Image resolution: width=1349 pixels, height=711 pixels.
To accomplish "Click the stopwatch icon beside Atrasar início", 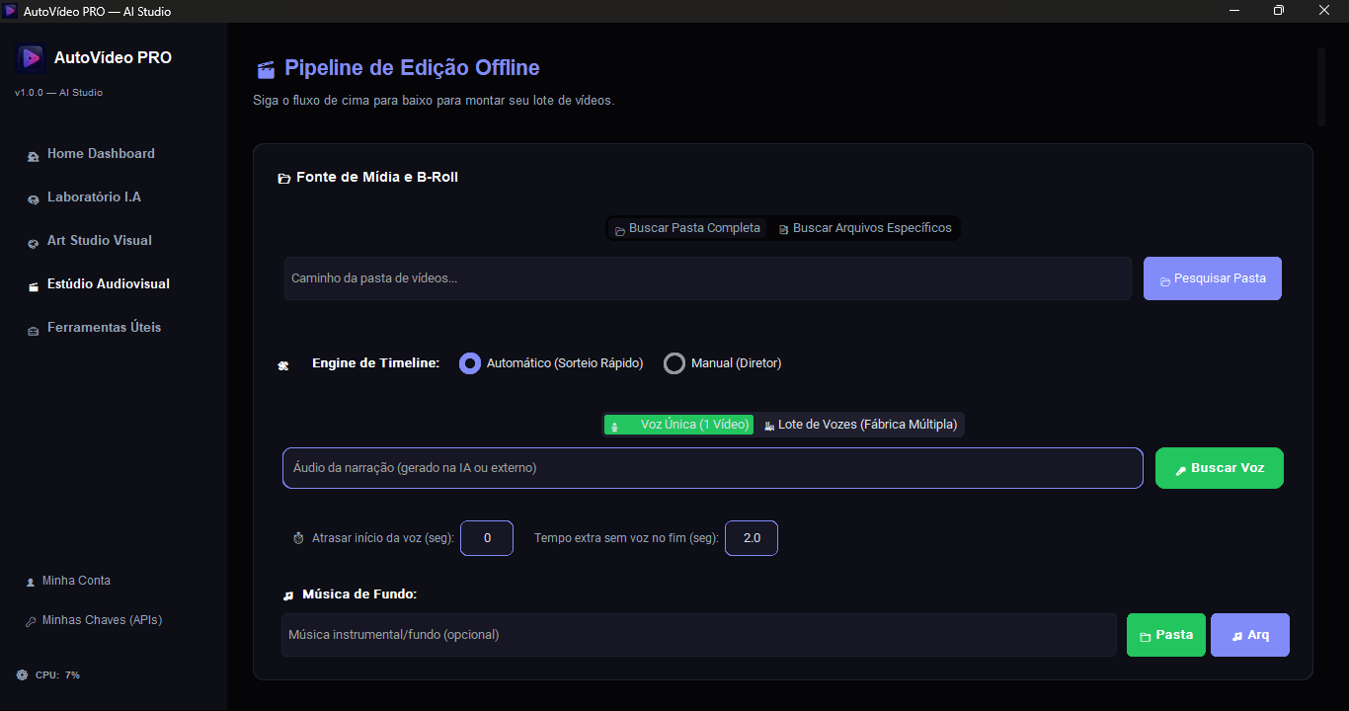I will coord(298,538).
